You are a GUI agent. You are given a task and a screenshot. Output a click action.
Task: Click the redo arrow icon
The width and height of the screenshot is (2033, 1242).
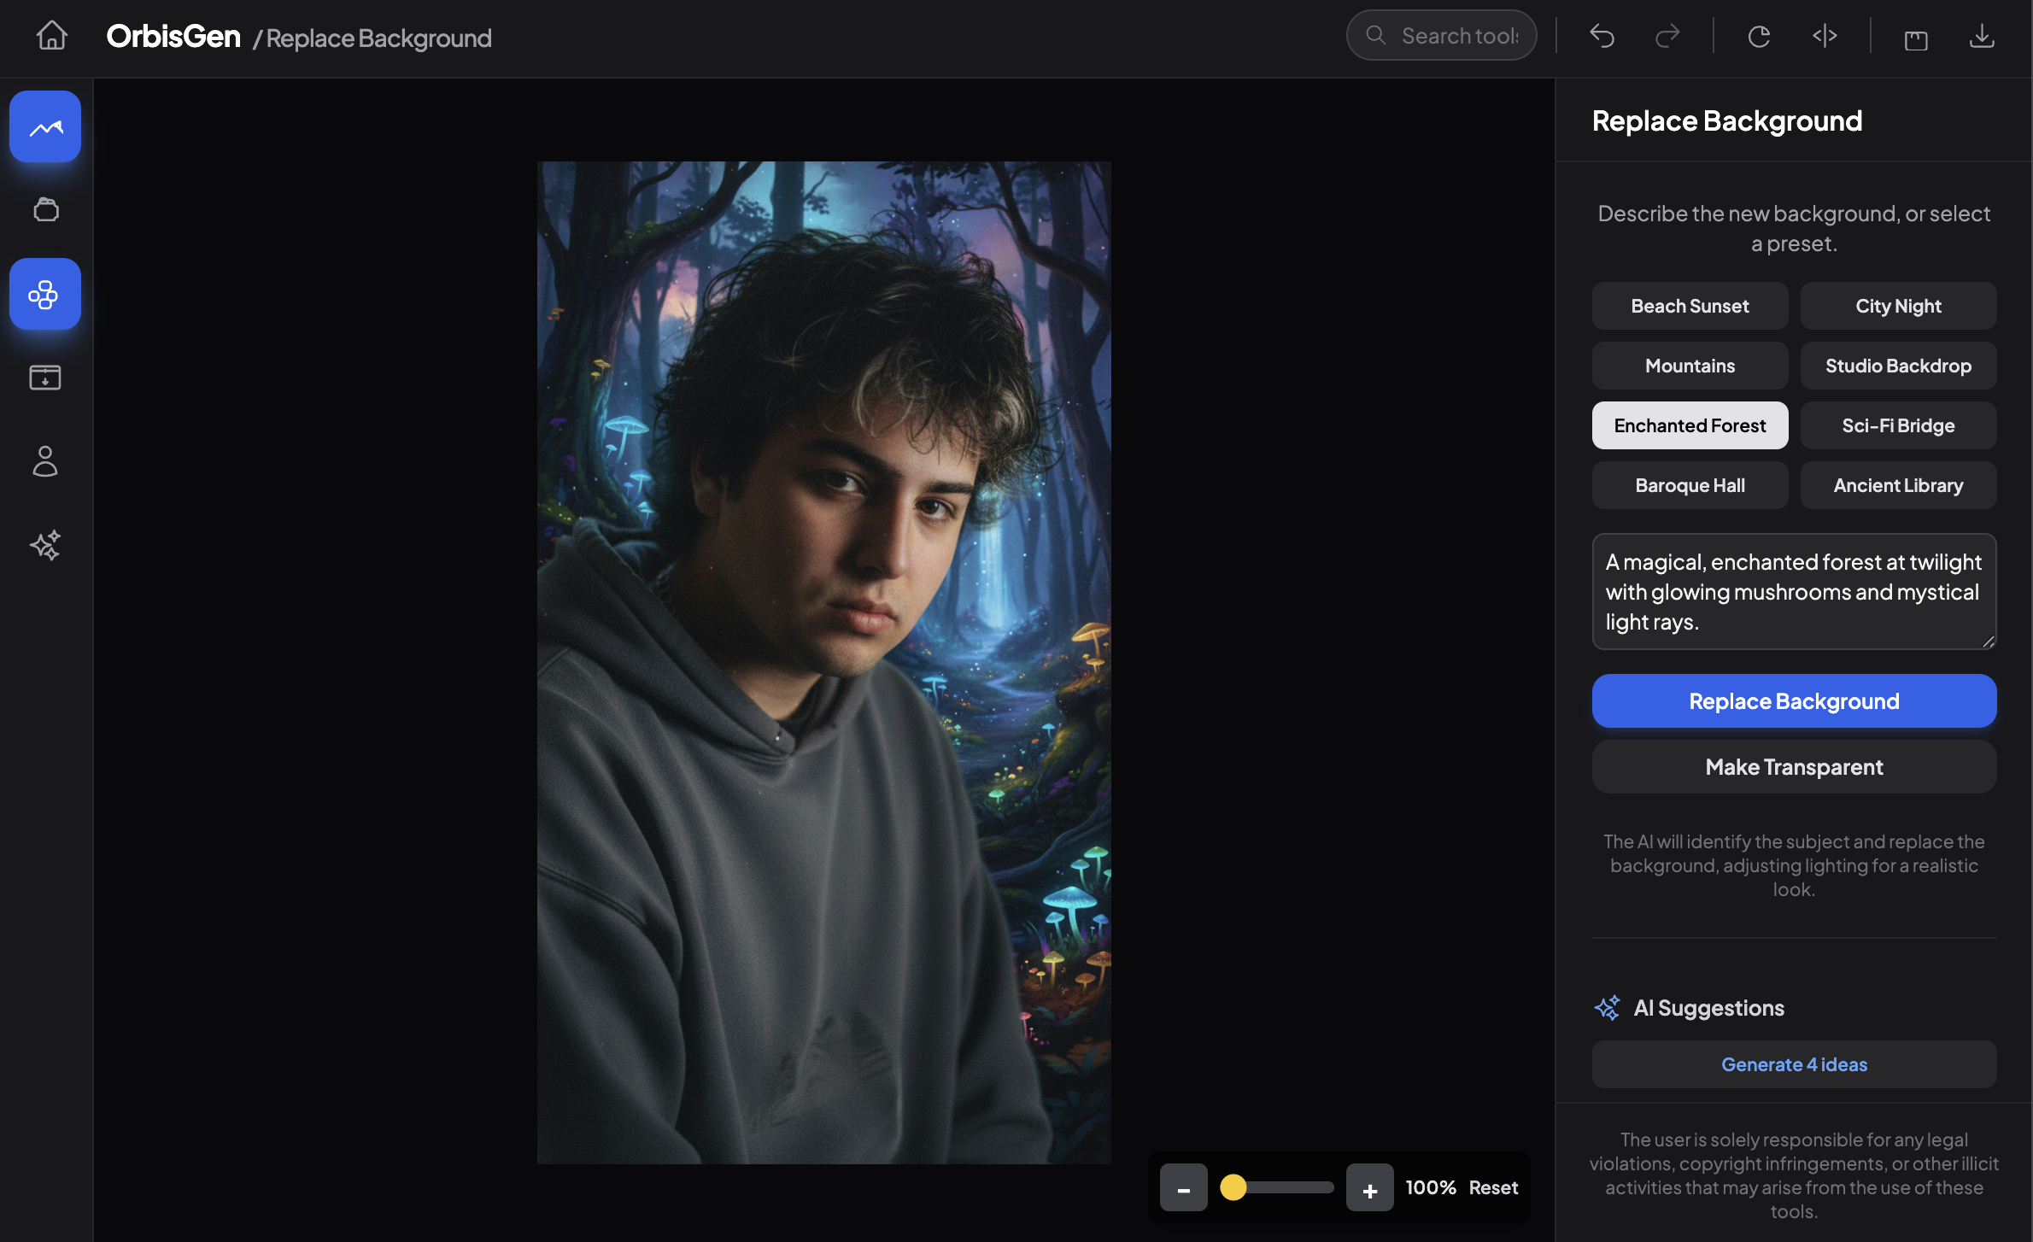(x=1667, y=36)
